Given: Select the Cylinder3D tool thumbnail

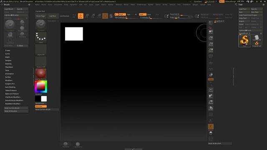Looking at the screenshot, I should pos(257,38).
